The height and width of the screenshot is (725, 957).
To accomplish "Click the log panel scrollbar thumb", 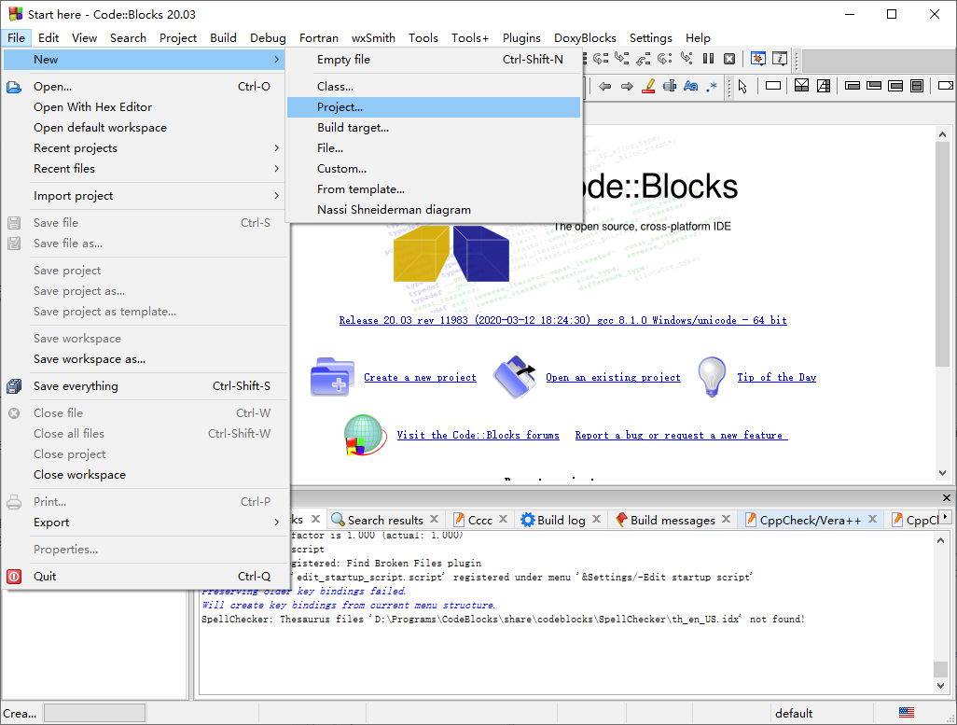I will click(940, 669).
